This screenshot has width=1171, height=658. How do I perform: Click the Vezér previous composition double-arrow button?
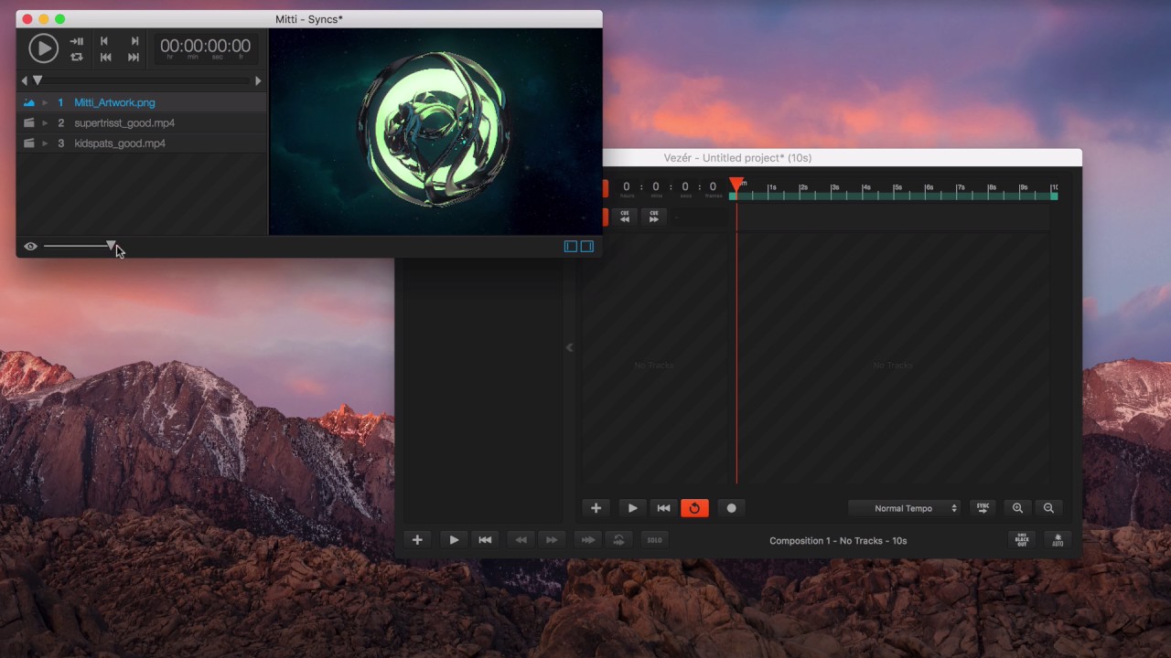point(521,540)
